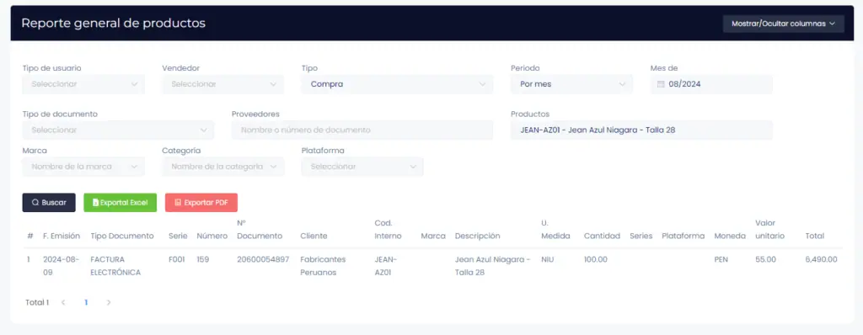
Task: Click the quantity cell 100.00
Action: point(596,259)
